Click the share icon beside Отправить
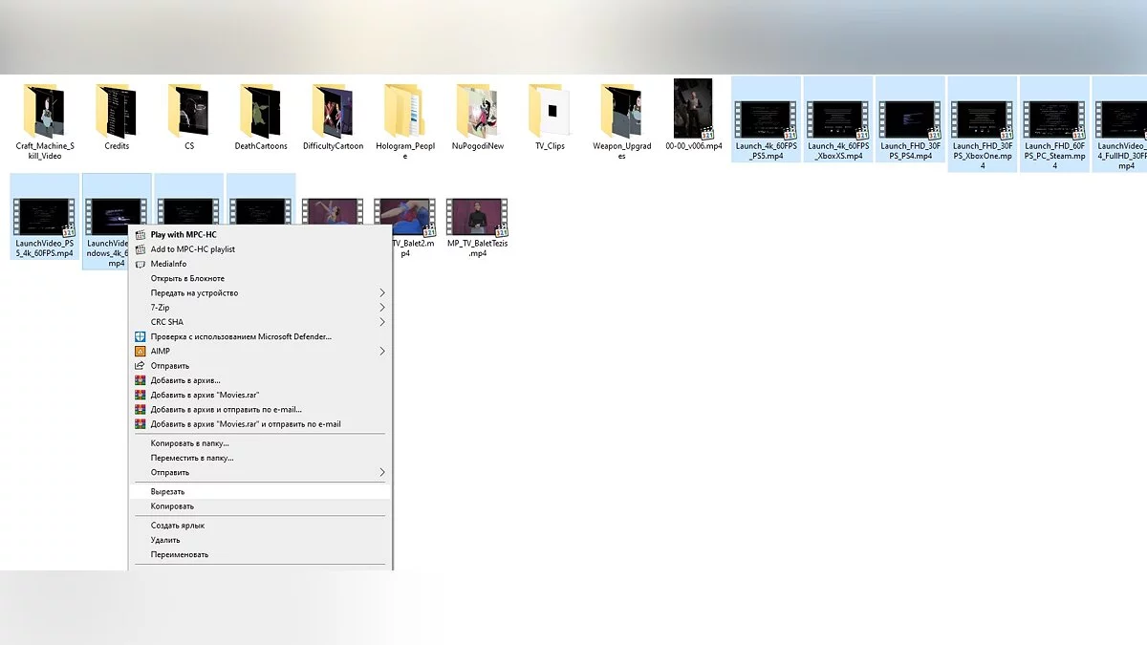 point(141,365)
